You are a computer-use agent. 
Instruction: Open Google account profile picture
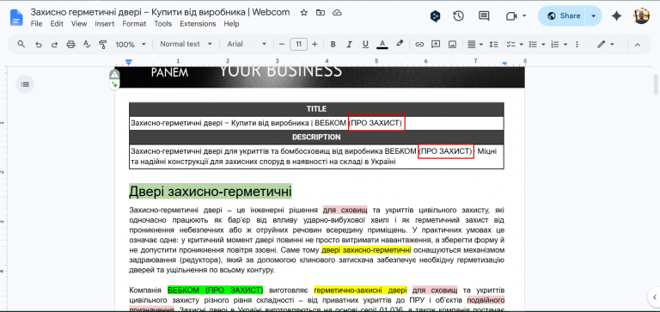641,16
